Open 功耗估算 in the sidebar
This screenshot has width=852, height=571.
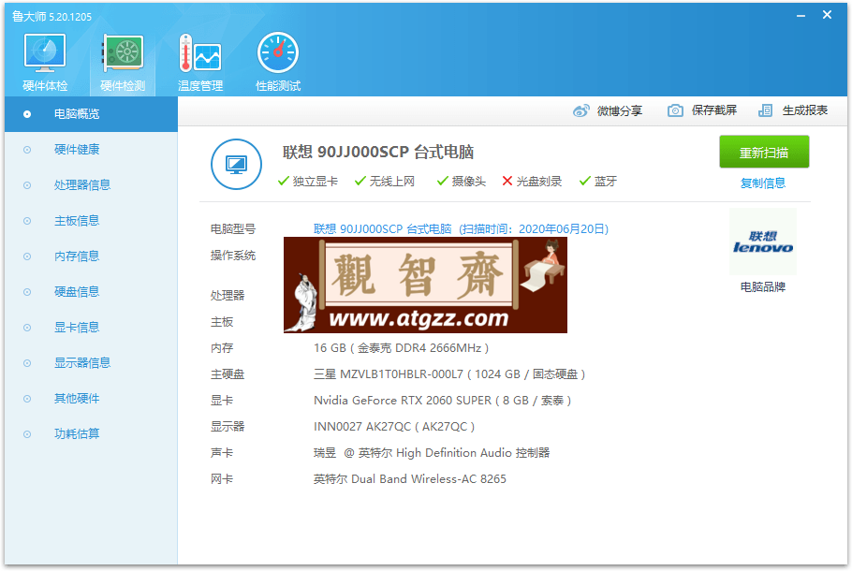(x=77, y=434)
